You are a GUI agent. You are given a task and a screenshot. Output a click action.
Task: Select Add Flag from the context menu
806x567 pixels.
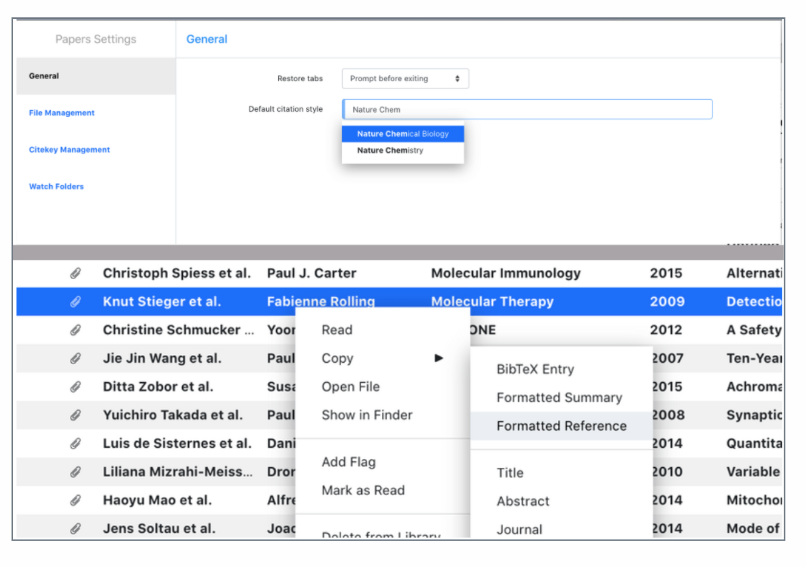tap(349, 462)
